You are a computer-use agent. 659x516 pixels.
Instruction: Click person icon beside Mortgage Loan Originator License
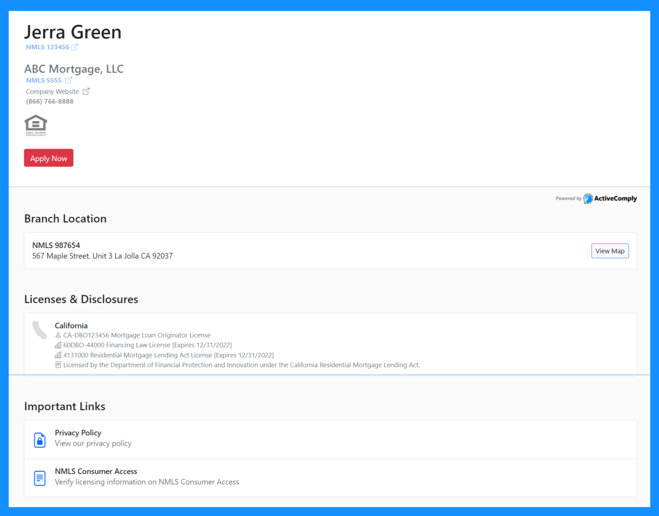click(58, 335)
